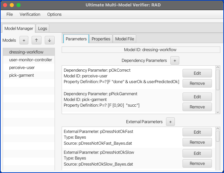Remove the pPickGarmment dependency parameter

[197, 107]
